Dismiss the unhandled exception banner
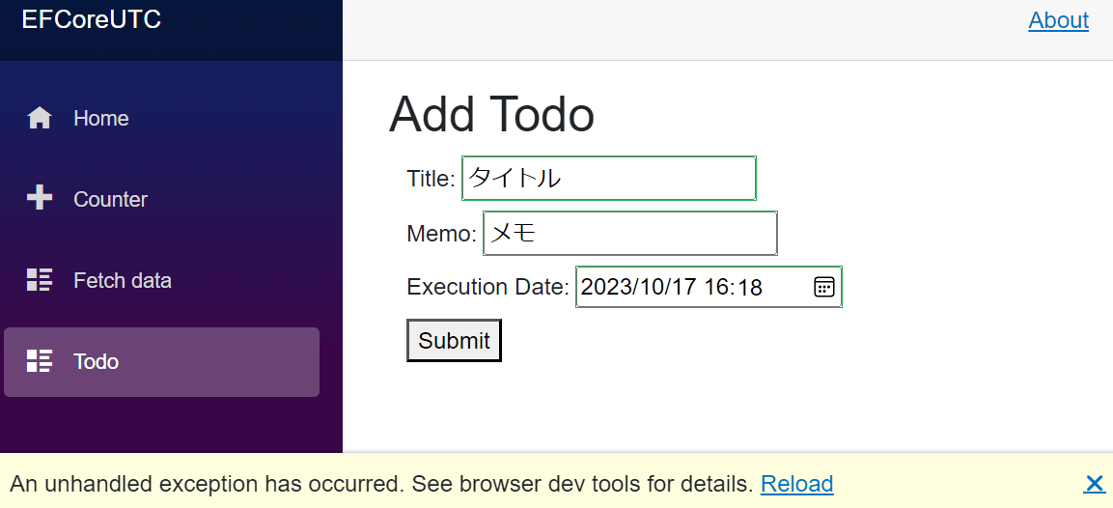Screen dimensions: 1113x508 pos(1095,485)
